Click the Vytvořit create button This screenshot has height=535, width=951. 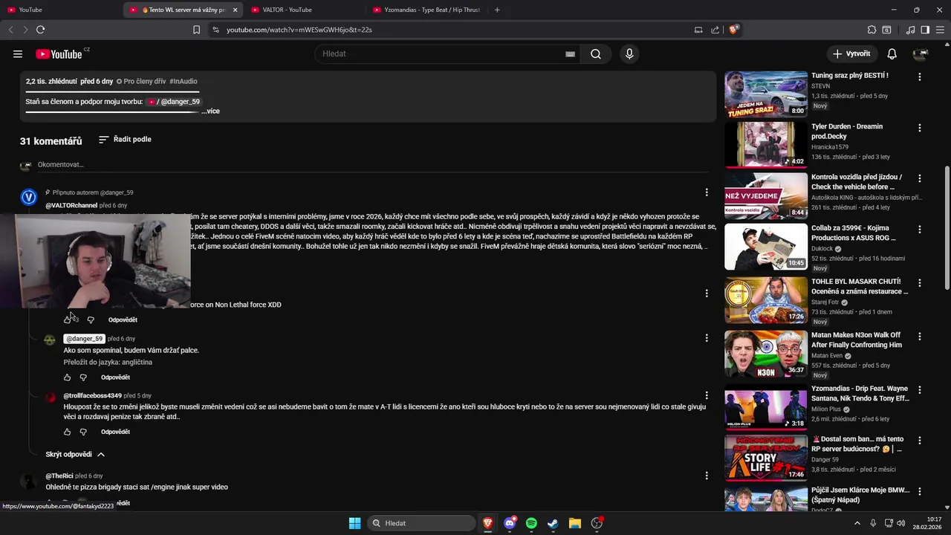click(x=851, y=53)
